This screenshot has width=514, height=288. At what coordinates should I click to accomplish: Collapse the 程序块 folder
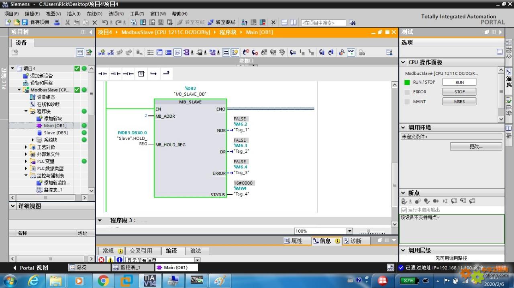coord(26,111)
